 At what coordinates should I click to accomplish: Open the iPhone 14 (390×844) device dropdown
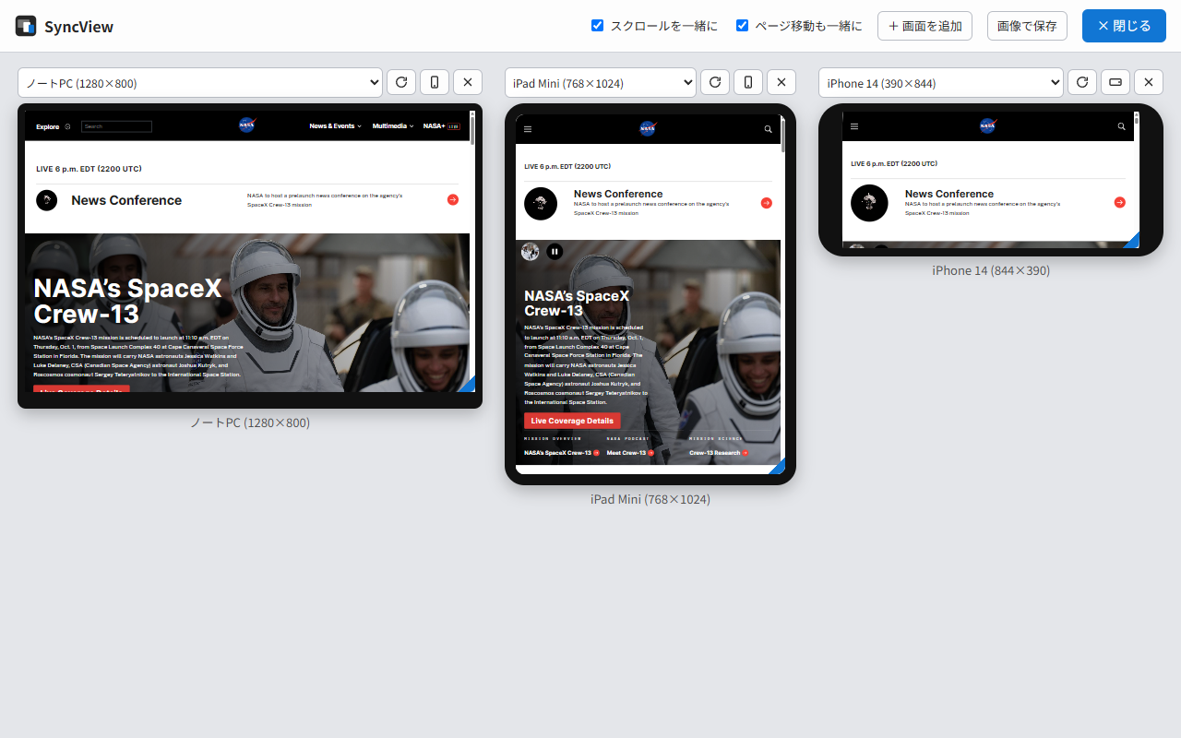click(941, 82)
